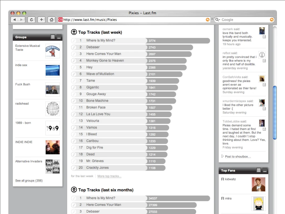Click message envelope icon beside osmark's shout
The image size is (285, 214).
point(264,37)
